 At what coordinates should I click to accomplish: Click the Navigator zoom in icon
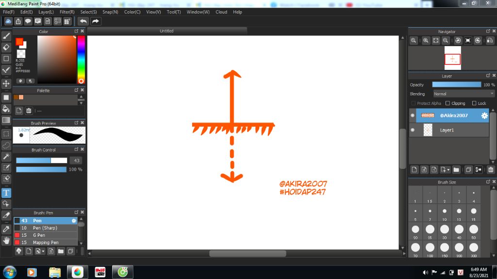click(x=426, y=40)
